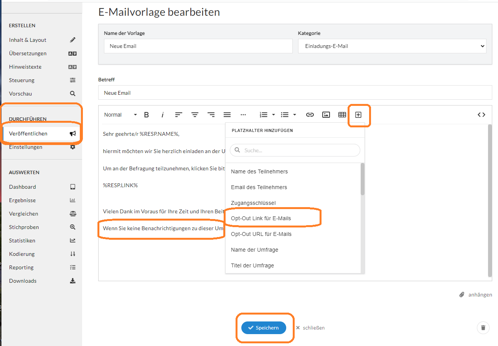
Task: Center-align the selected text
Action: coord(195,114)
